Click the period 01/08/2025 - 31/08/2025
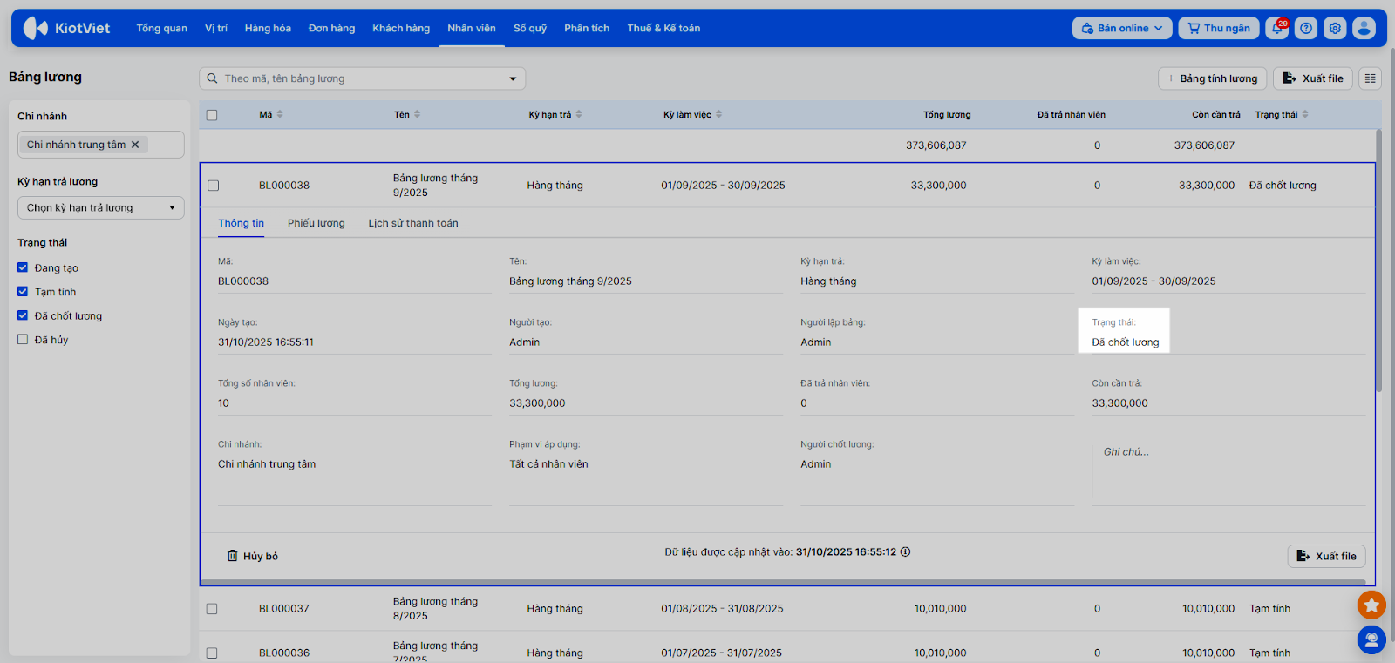 (722, 609)
